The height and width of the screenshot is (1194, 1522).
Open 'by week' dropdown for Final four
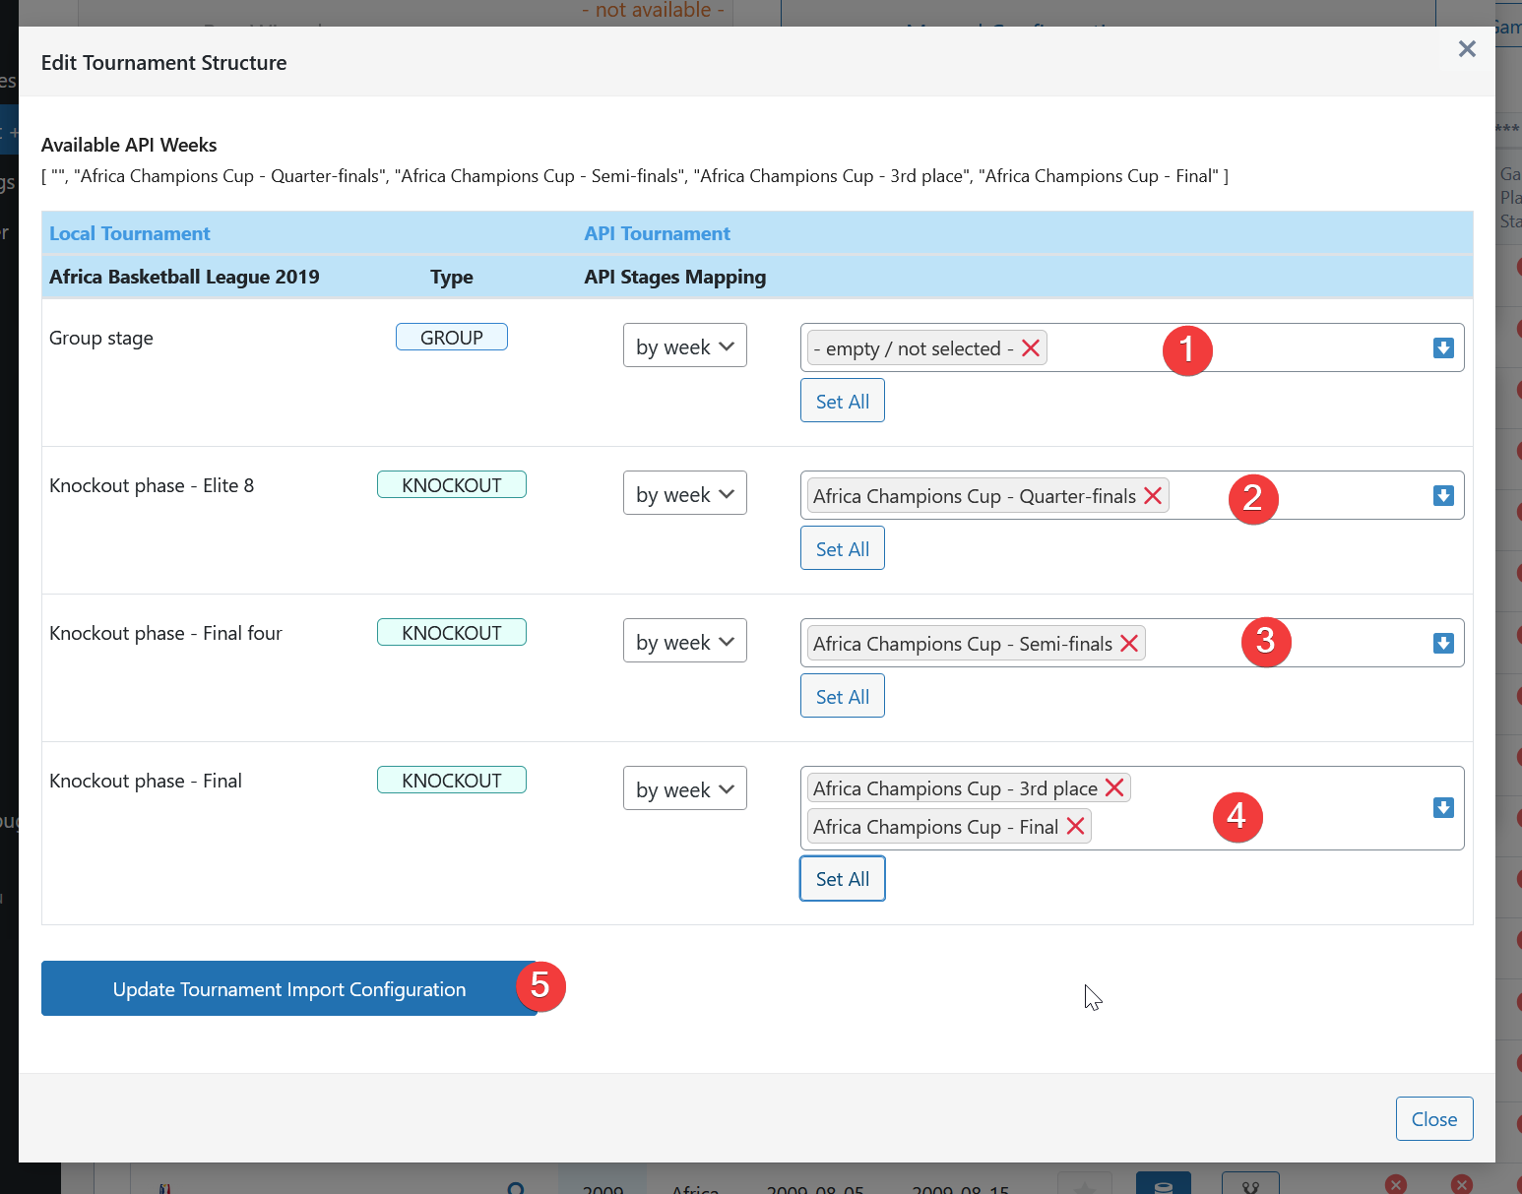click(x=685, y=641)
